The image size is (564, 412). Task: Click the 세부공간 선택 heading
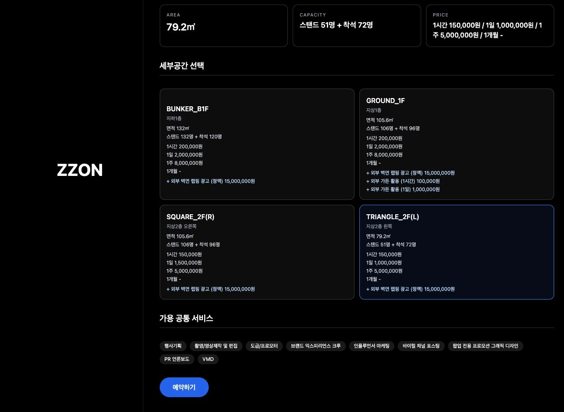coord(182,66)
